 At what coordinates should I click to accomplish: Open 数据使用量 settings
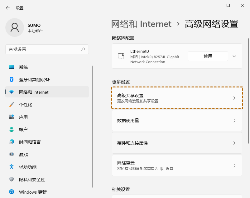pyautogui.click(x=177, y=121)
